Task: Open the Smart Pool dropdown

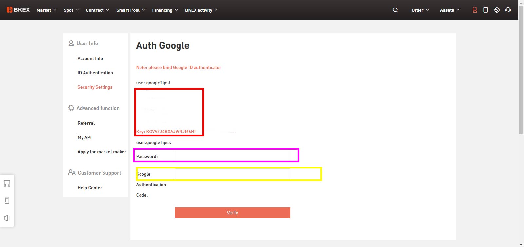Action: (x=131, y=10)
